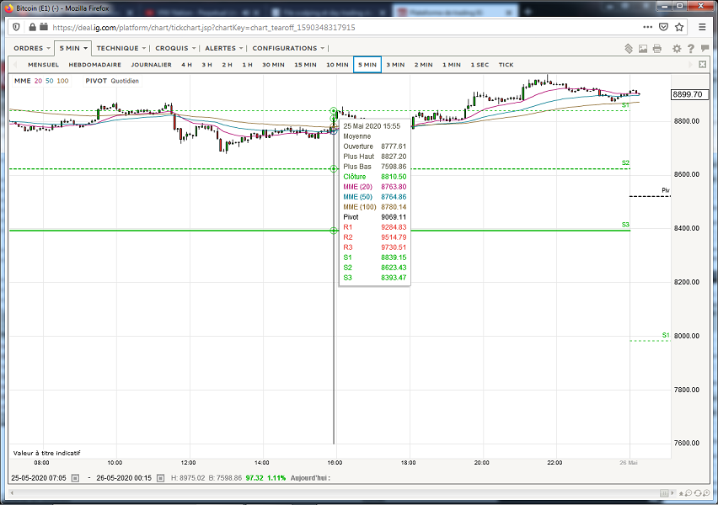Open the feedback speech bubble icon
The height and width of the screenshot is (505, 718).
pos(705,49)
